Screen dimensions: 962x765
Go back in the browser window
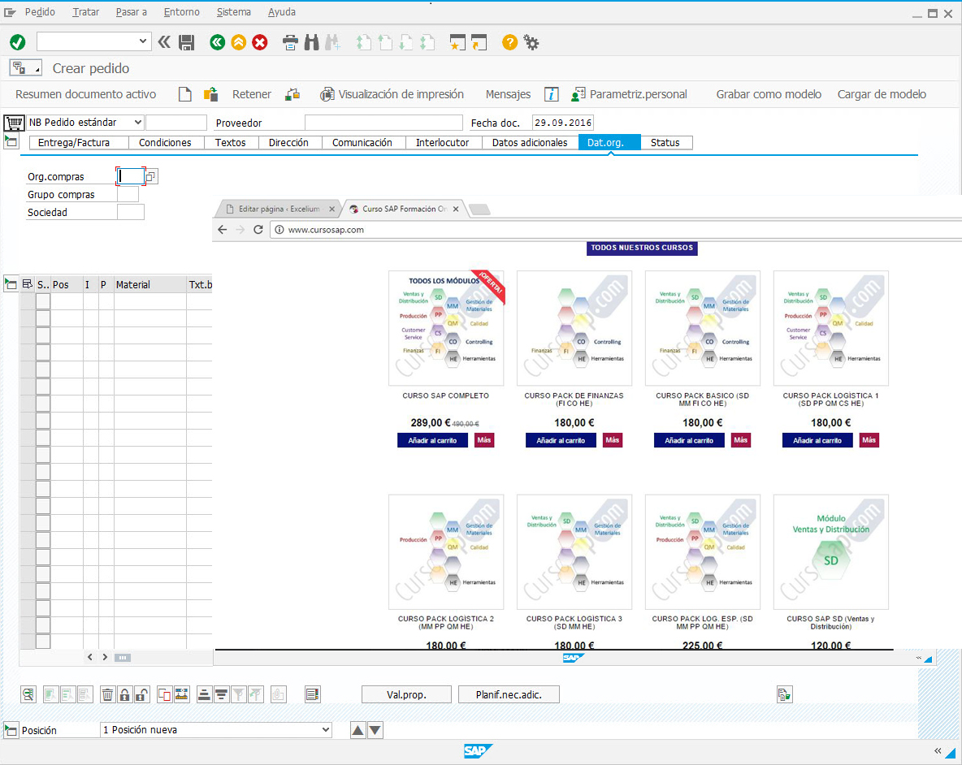pos(222,230)
